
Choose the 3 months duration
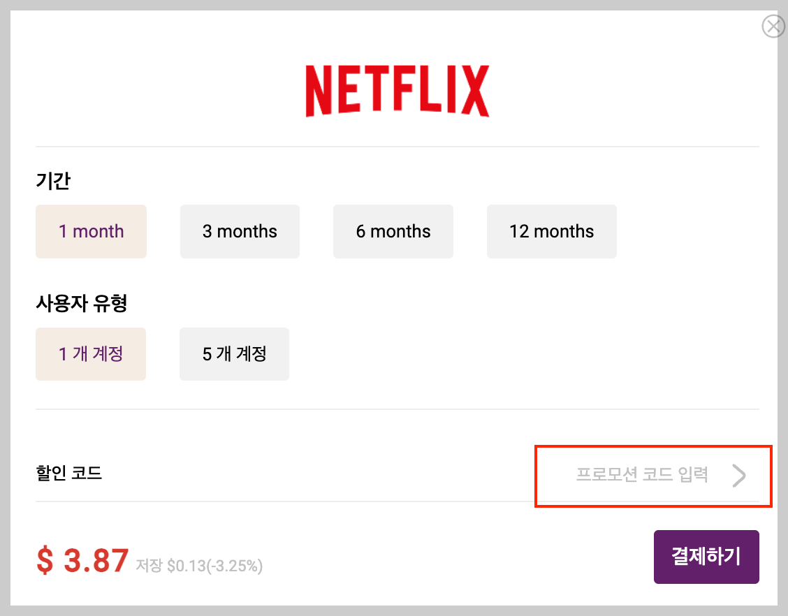point(240,231)
